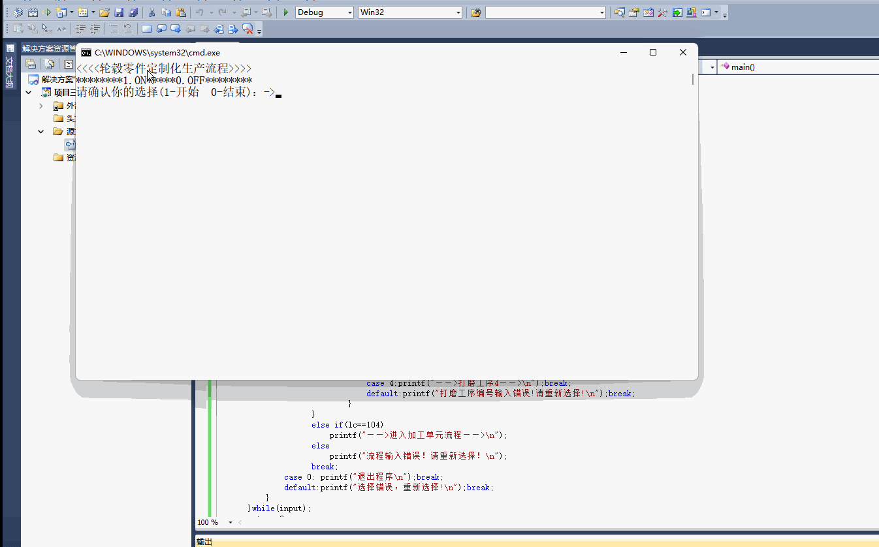Screen dimensions: 879x547
Task: Cut selection with the scissors icon
Action: coord(152,12)
